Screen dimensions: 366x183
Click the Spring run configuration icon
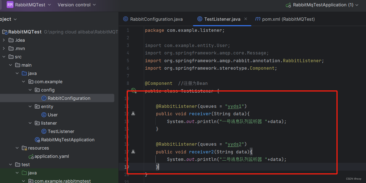(x=288, y=5)
